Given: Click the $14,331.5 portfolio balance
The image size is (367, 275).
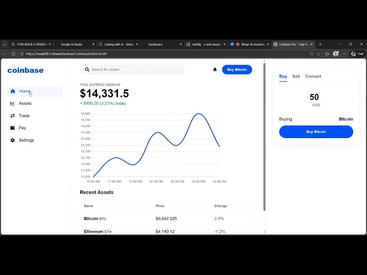Looking at the screenshot, I should click(x=104, y=93).
